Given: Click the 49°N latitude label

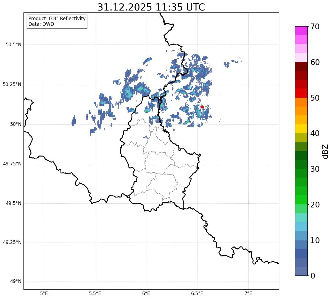Looking at the screenshot, I should click(x=16, y=282).
